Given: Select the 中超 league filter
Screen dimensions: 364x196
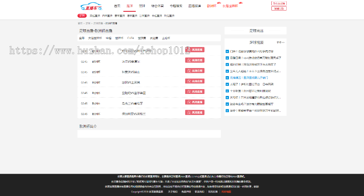Looking at the screenshot, I should click(109, 38).
